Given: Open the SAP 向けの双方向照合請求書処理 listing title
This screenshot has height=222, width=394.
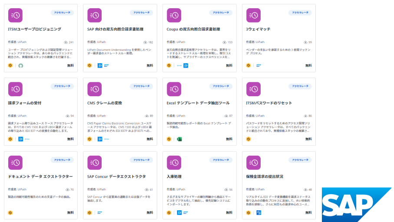Looking at the screenshot, I should [116, 29].
